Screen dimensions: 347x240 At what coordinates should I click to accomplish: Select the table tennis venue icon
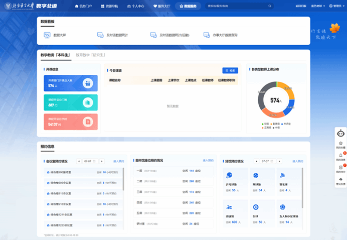click(x=229, y=175)
